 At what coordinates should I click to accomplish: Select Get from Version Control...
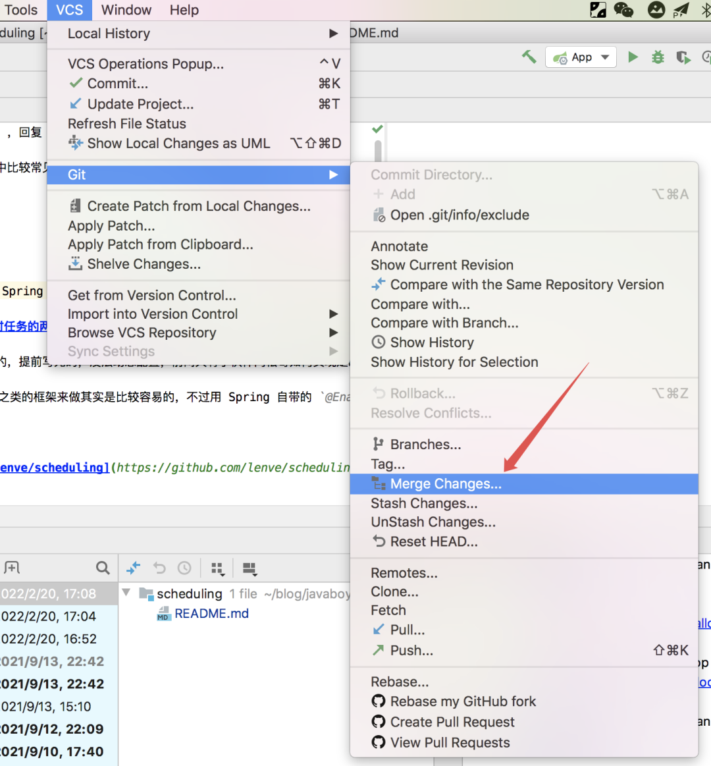pos(199,295)
